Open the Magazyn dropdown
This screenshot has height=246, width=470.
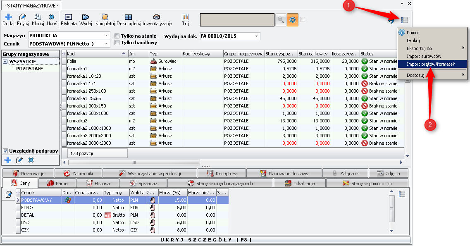pyautogui.click(x=107, y=36)
